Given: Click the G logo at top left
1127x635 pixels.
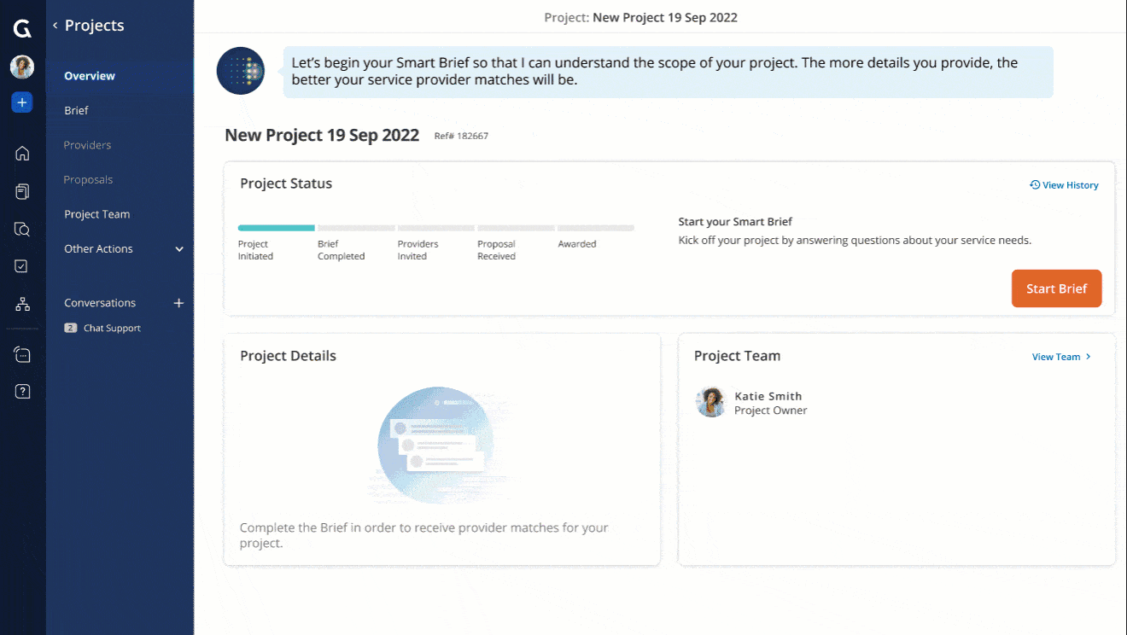Looking at the screenshot, I should click(21, 27).
